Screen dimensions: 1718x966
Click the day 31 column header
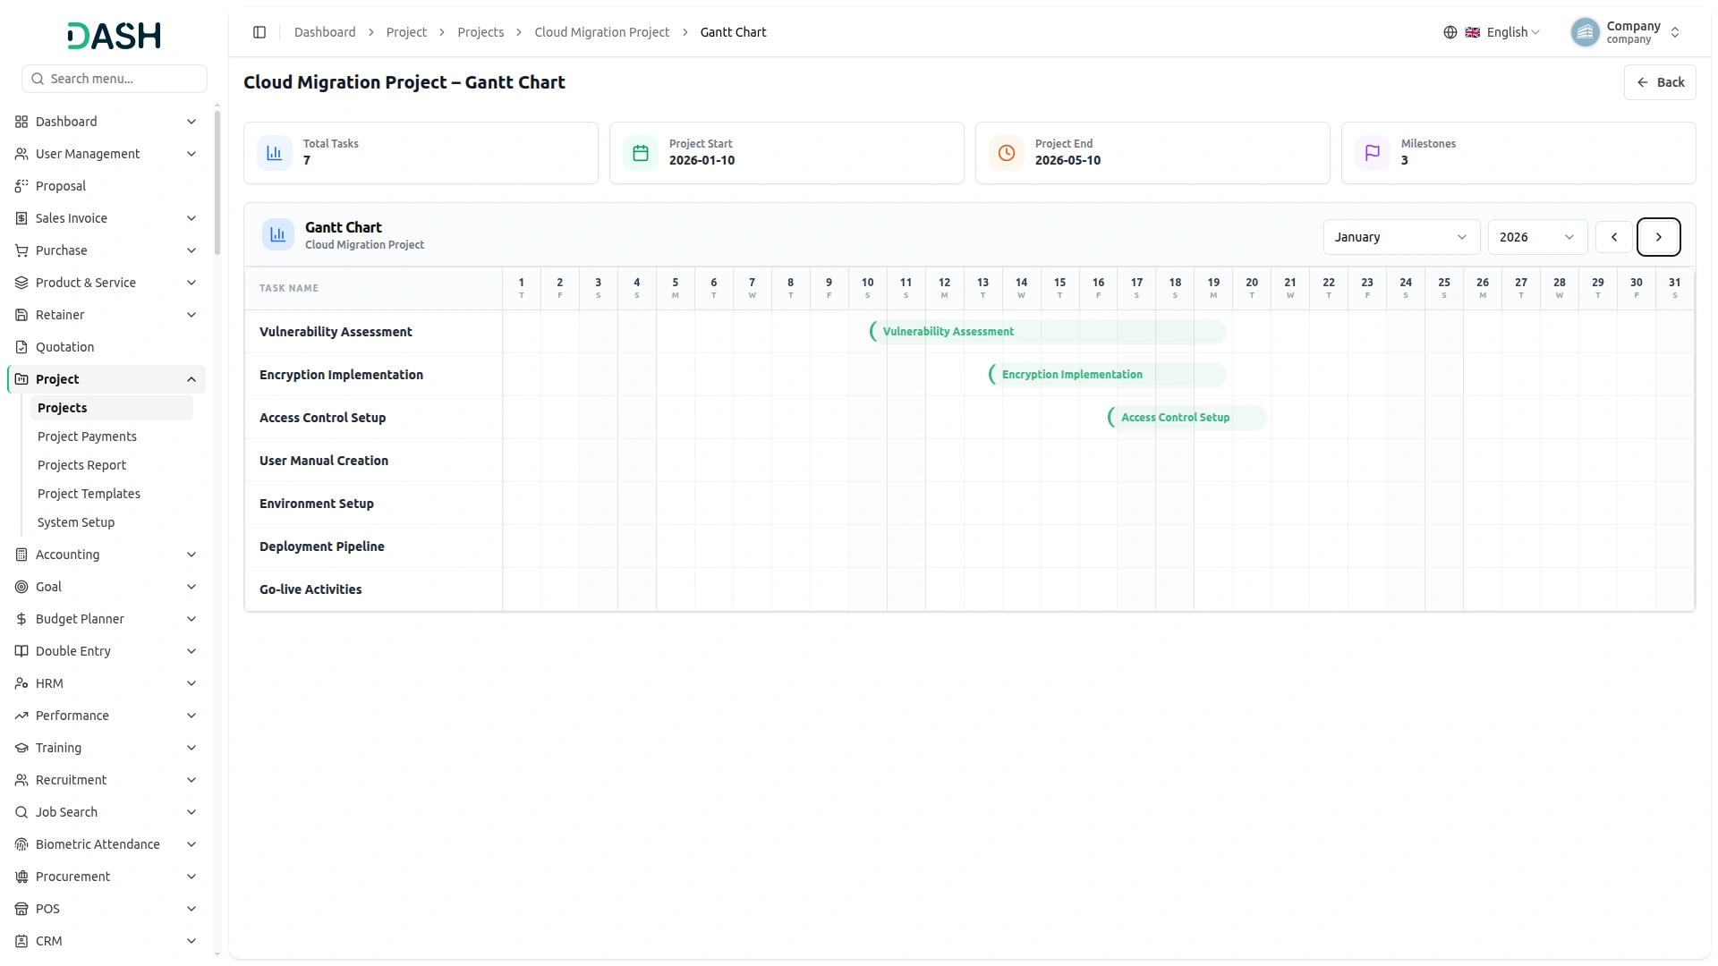coord(1674,288)
